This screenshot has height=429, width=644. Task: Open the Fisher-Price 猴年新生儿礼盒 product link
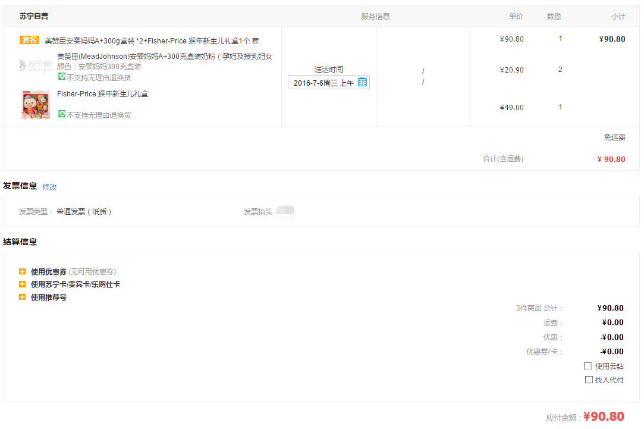pos(102,93)
